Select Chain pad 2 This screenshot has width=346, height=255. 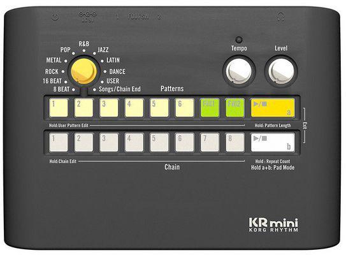(x=83, y=142)
